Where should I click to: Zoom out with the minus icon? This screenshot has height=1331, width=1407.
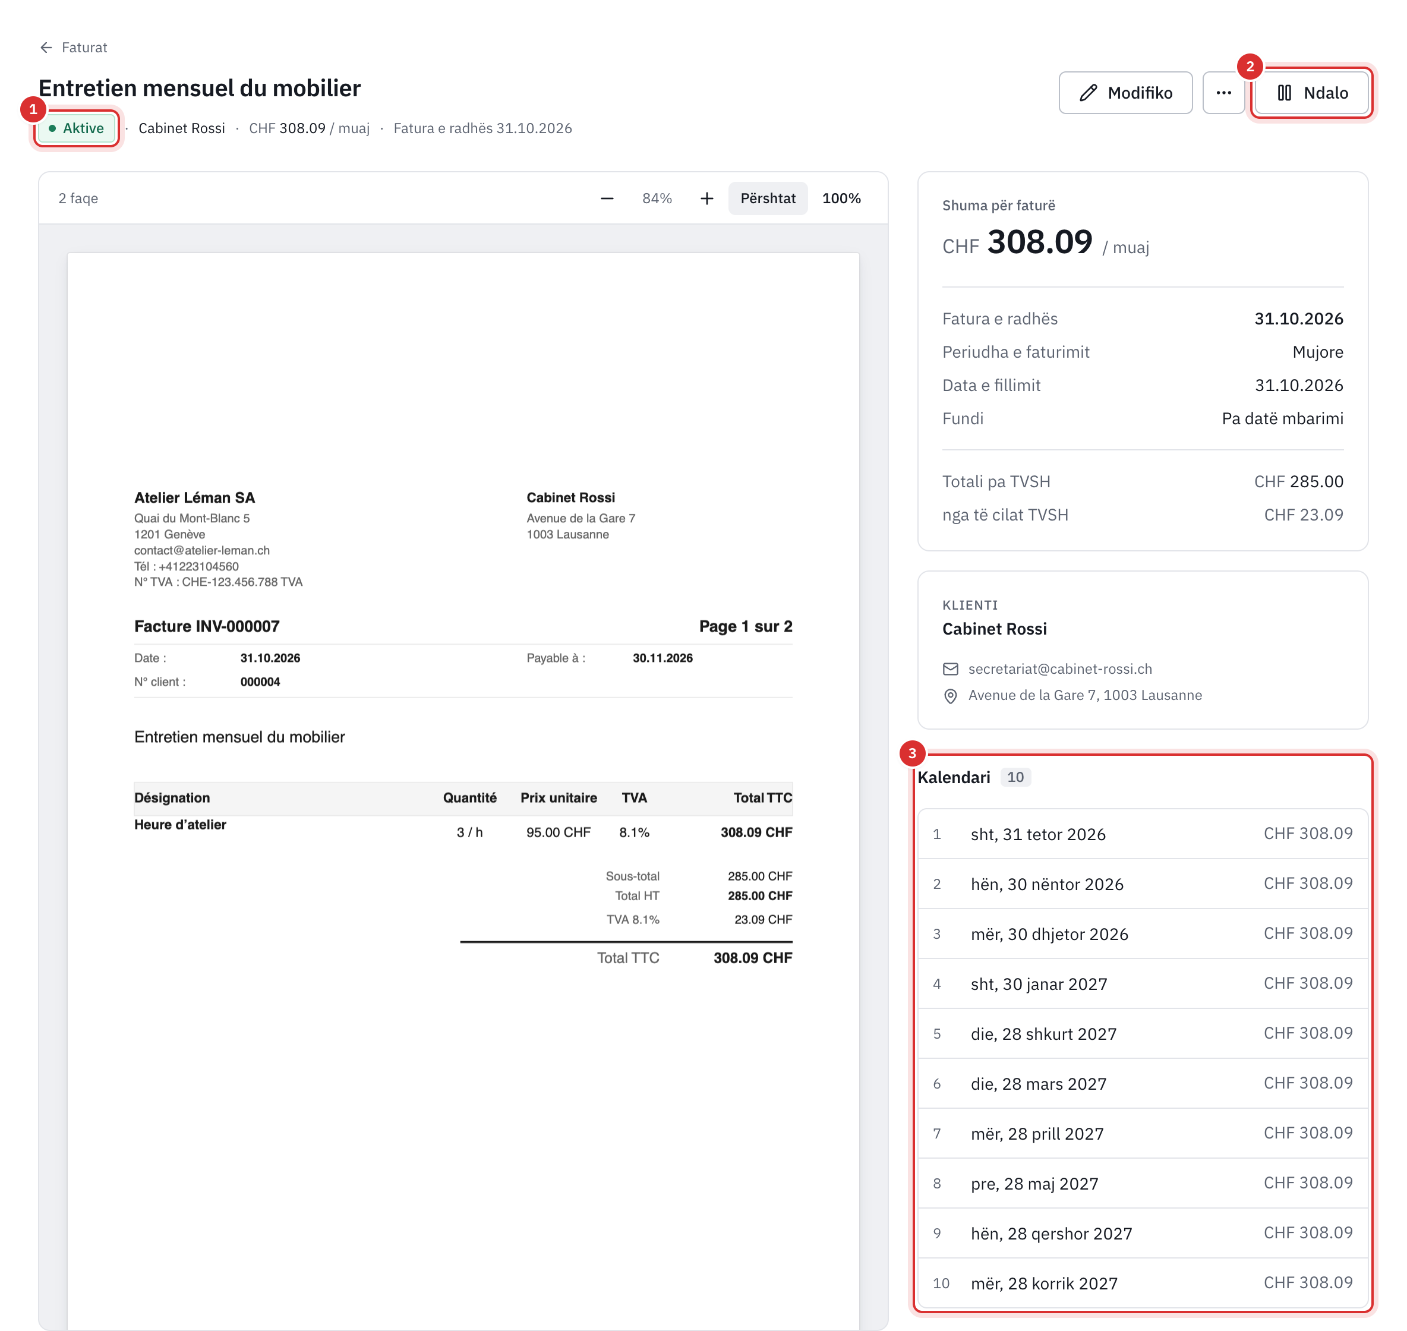tap(607, 198)
